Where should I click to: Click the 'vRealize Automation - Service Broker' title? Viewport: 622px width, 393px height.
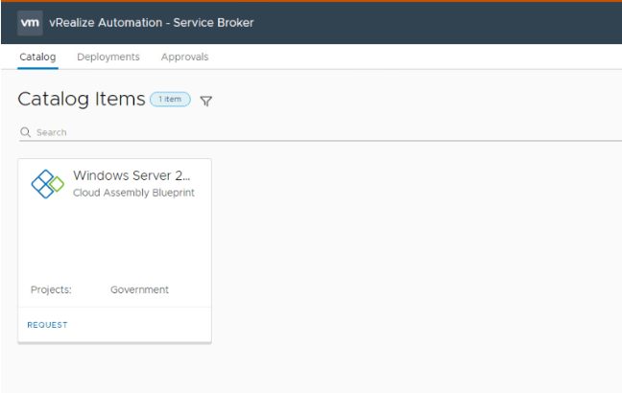[x=151, y=22]
